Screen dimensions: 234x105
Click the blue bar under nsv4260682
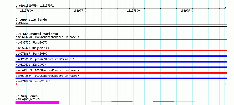click(121, 62)
